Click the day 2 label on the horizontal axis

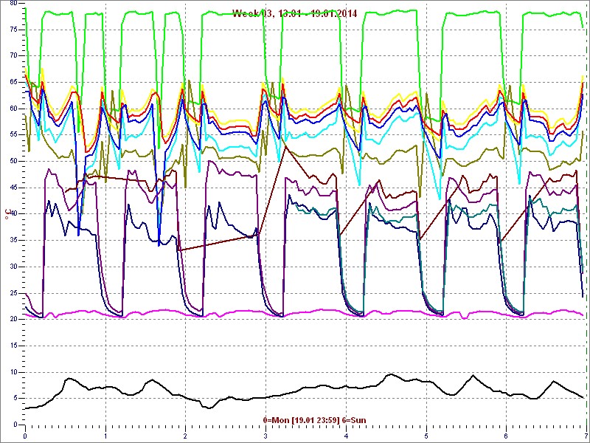tap(186, 436)
